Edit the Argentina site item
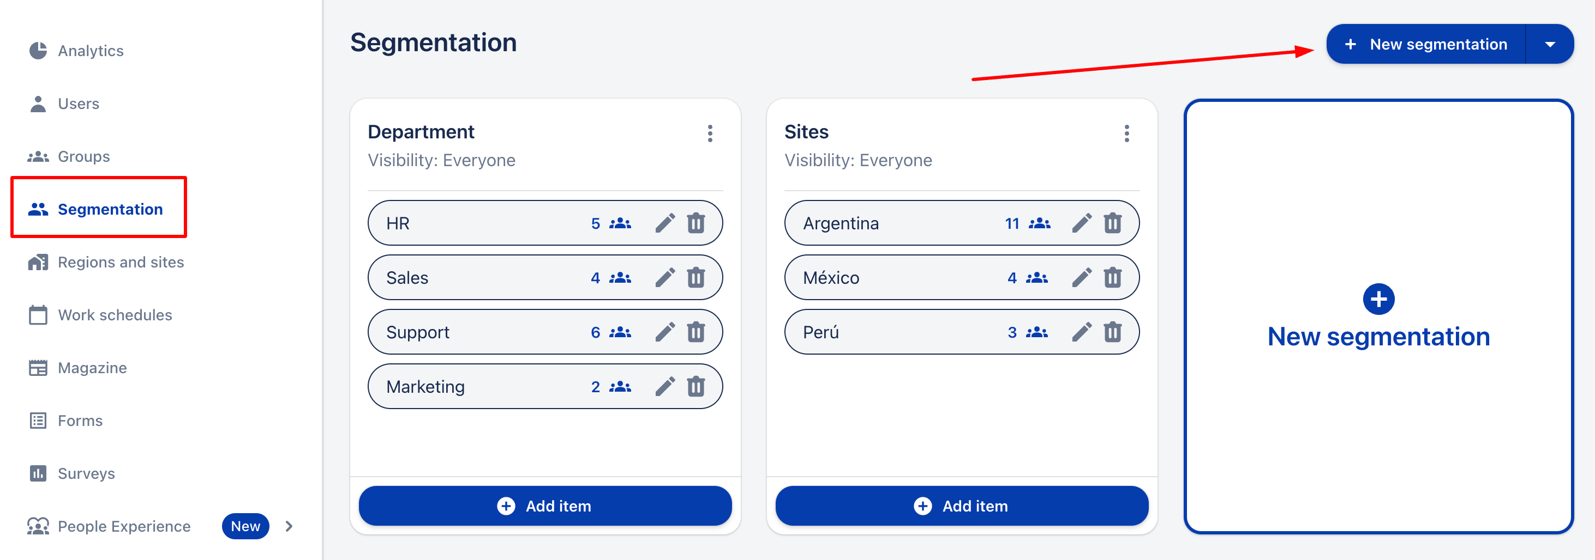This screenshot has width=1595, height=560. [x=1082, y=223]
